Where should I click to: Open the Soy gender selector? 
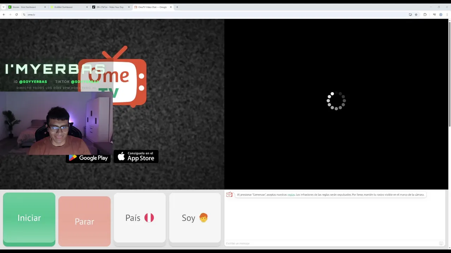pos(195,218)
